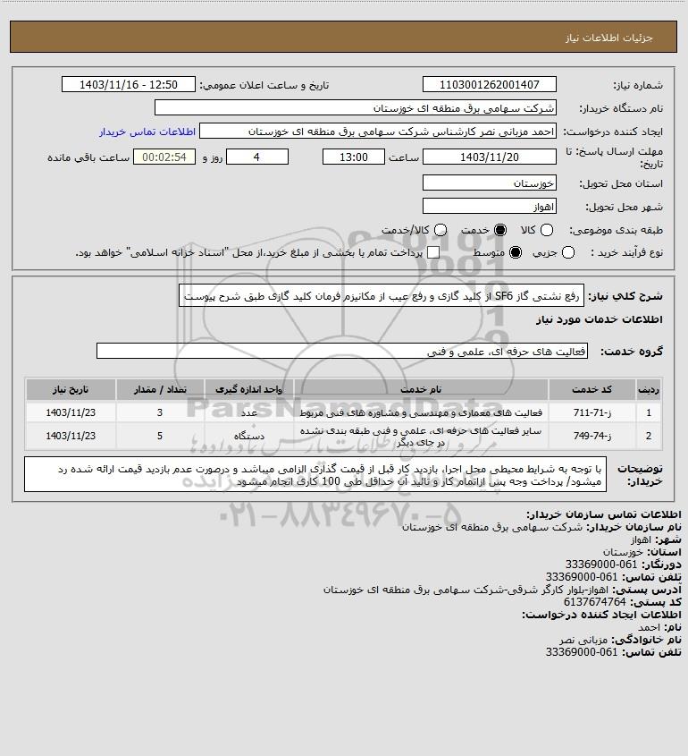
Task: Click the کد خدمت column header
Action: click(x=592, y=389)
